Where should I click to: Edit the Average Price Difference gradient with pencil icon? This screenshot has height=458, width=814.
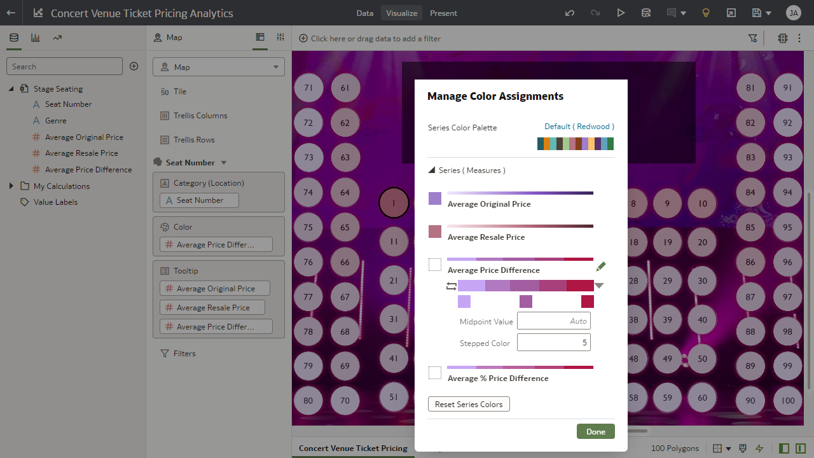coord(600,267)
